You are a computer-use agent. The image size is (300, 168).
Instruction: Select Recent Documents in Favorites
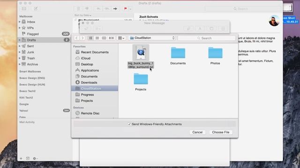coord(95,52)
